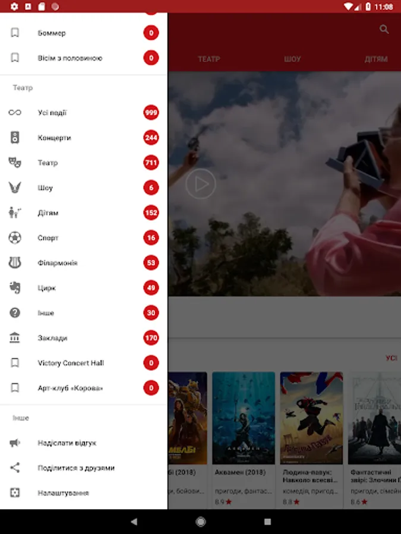Tap the Шоу count badge 6

click(151, 188)
